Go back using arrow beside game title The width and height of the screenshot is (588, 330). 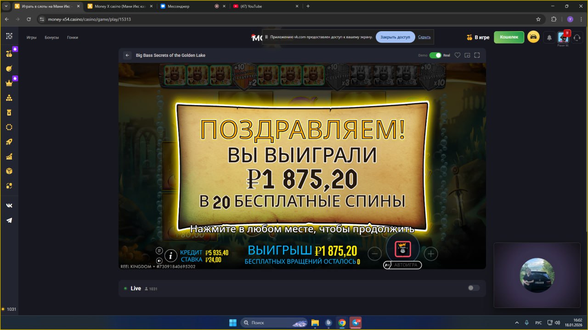[x=127, y=55]
